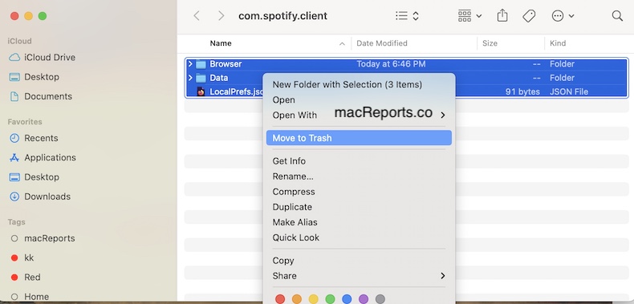Open Favorites Desktop in the sidebar

[x=34, y=177]
